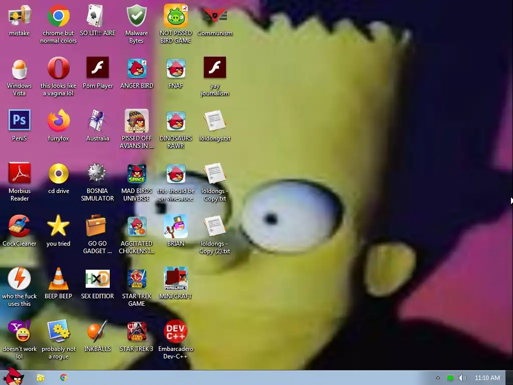This screenshot has height=385, width=513.
Task: Open the 'furryfox' Firefox icon
Action: pos(58,120)
